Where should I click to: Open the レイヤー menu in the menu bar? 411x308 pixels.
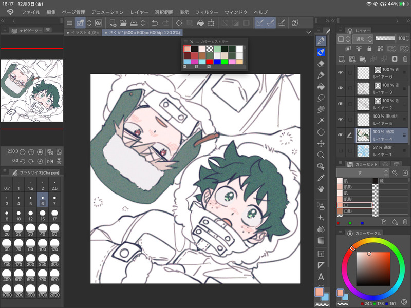point(139,12)
